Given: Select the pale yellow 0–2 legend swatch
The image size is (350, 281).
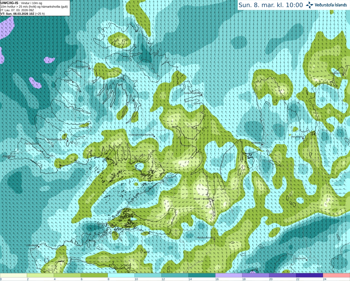Looking at the screenshot, I should tap(14, 275).
